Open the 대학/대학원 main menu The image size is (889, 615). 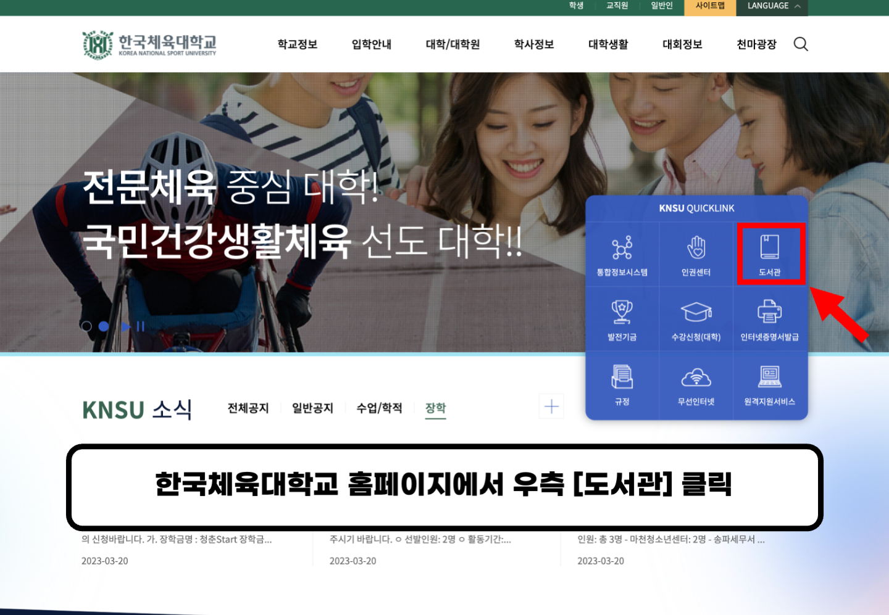click(453, 44)
